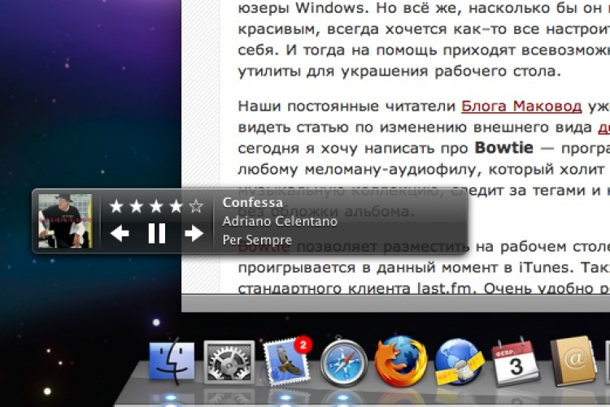
Task: Open iCal calendar showing 3
Action: [x=516, y=362]
